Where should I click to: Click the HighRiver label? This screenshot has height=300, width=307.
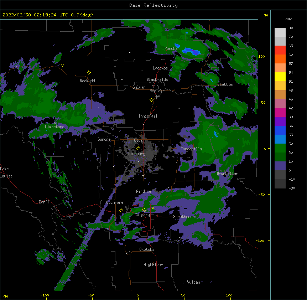[153, 265]
